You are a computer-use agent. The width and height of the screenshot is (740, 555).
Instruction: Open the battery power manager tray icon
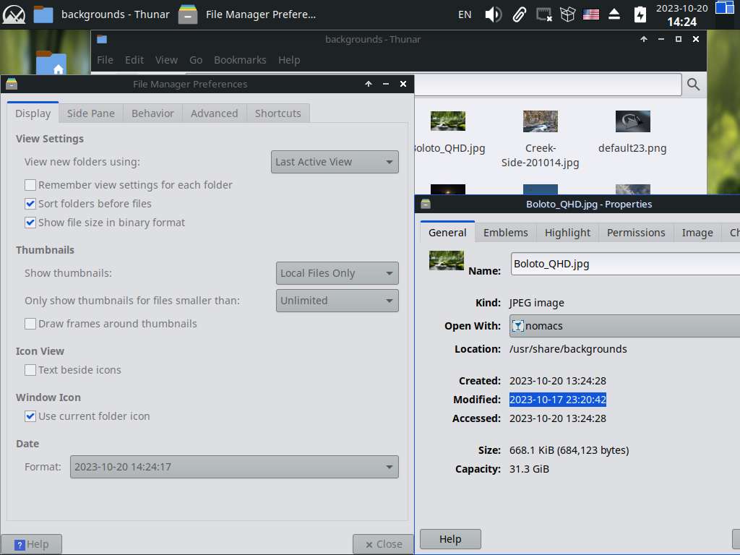tap(640, 14)
